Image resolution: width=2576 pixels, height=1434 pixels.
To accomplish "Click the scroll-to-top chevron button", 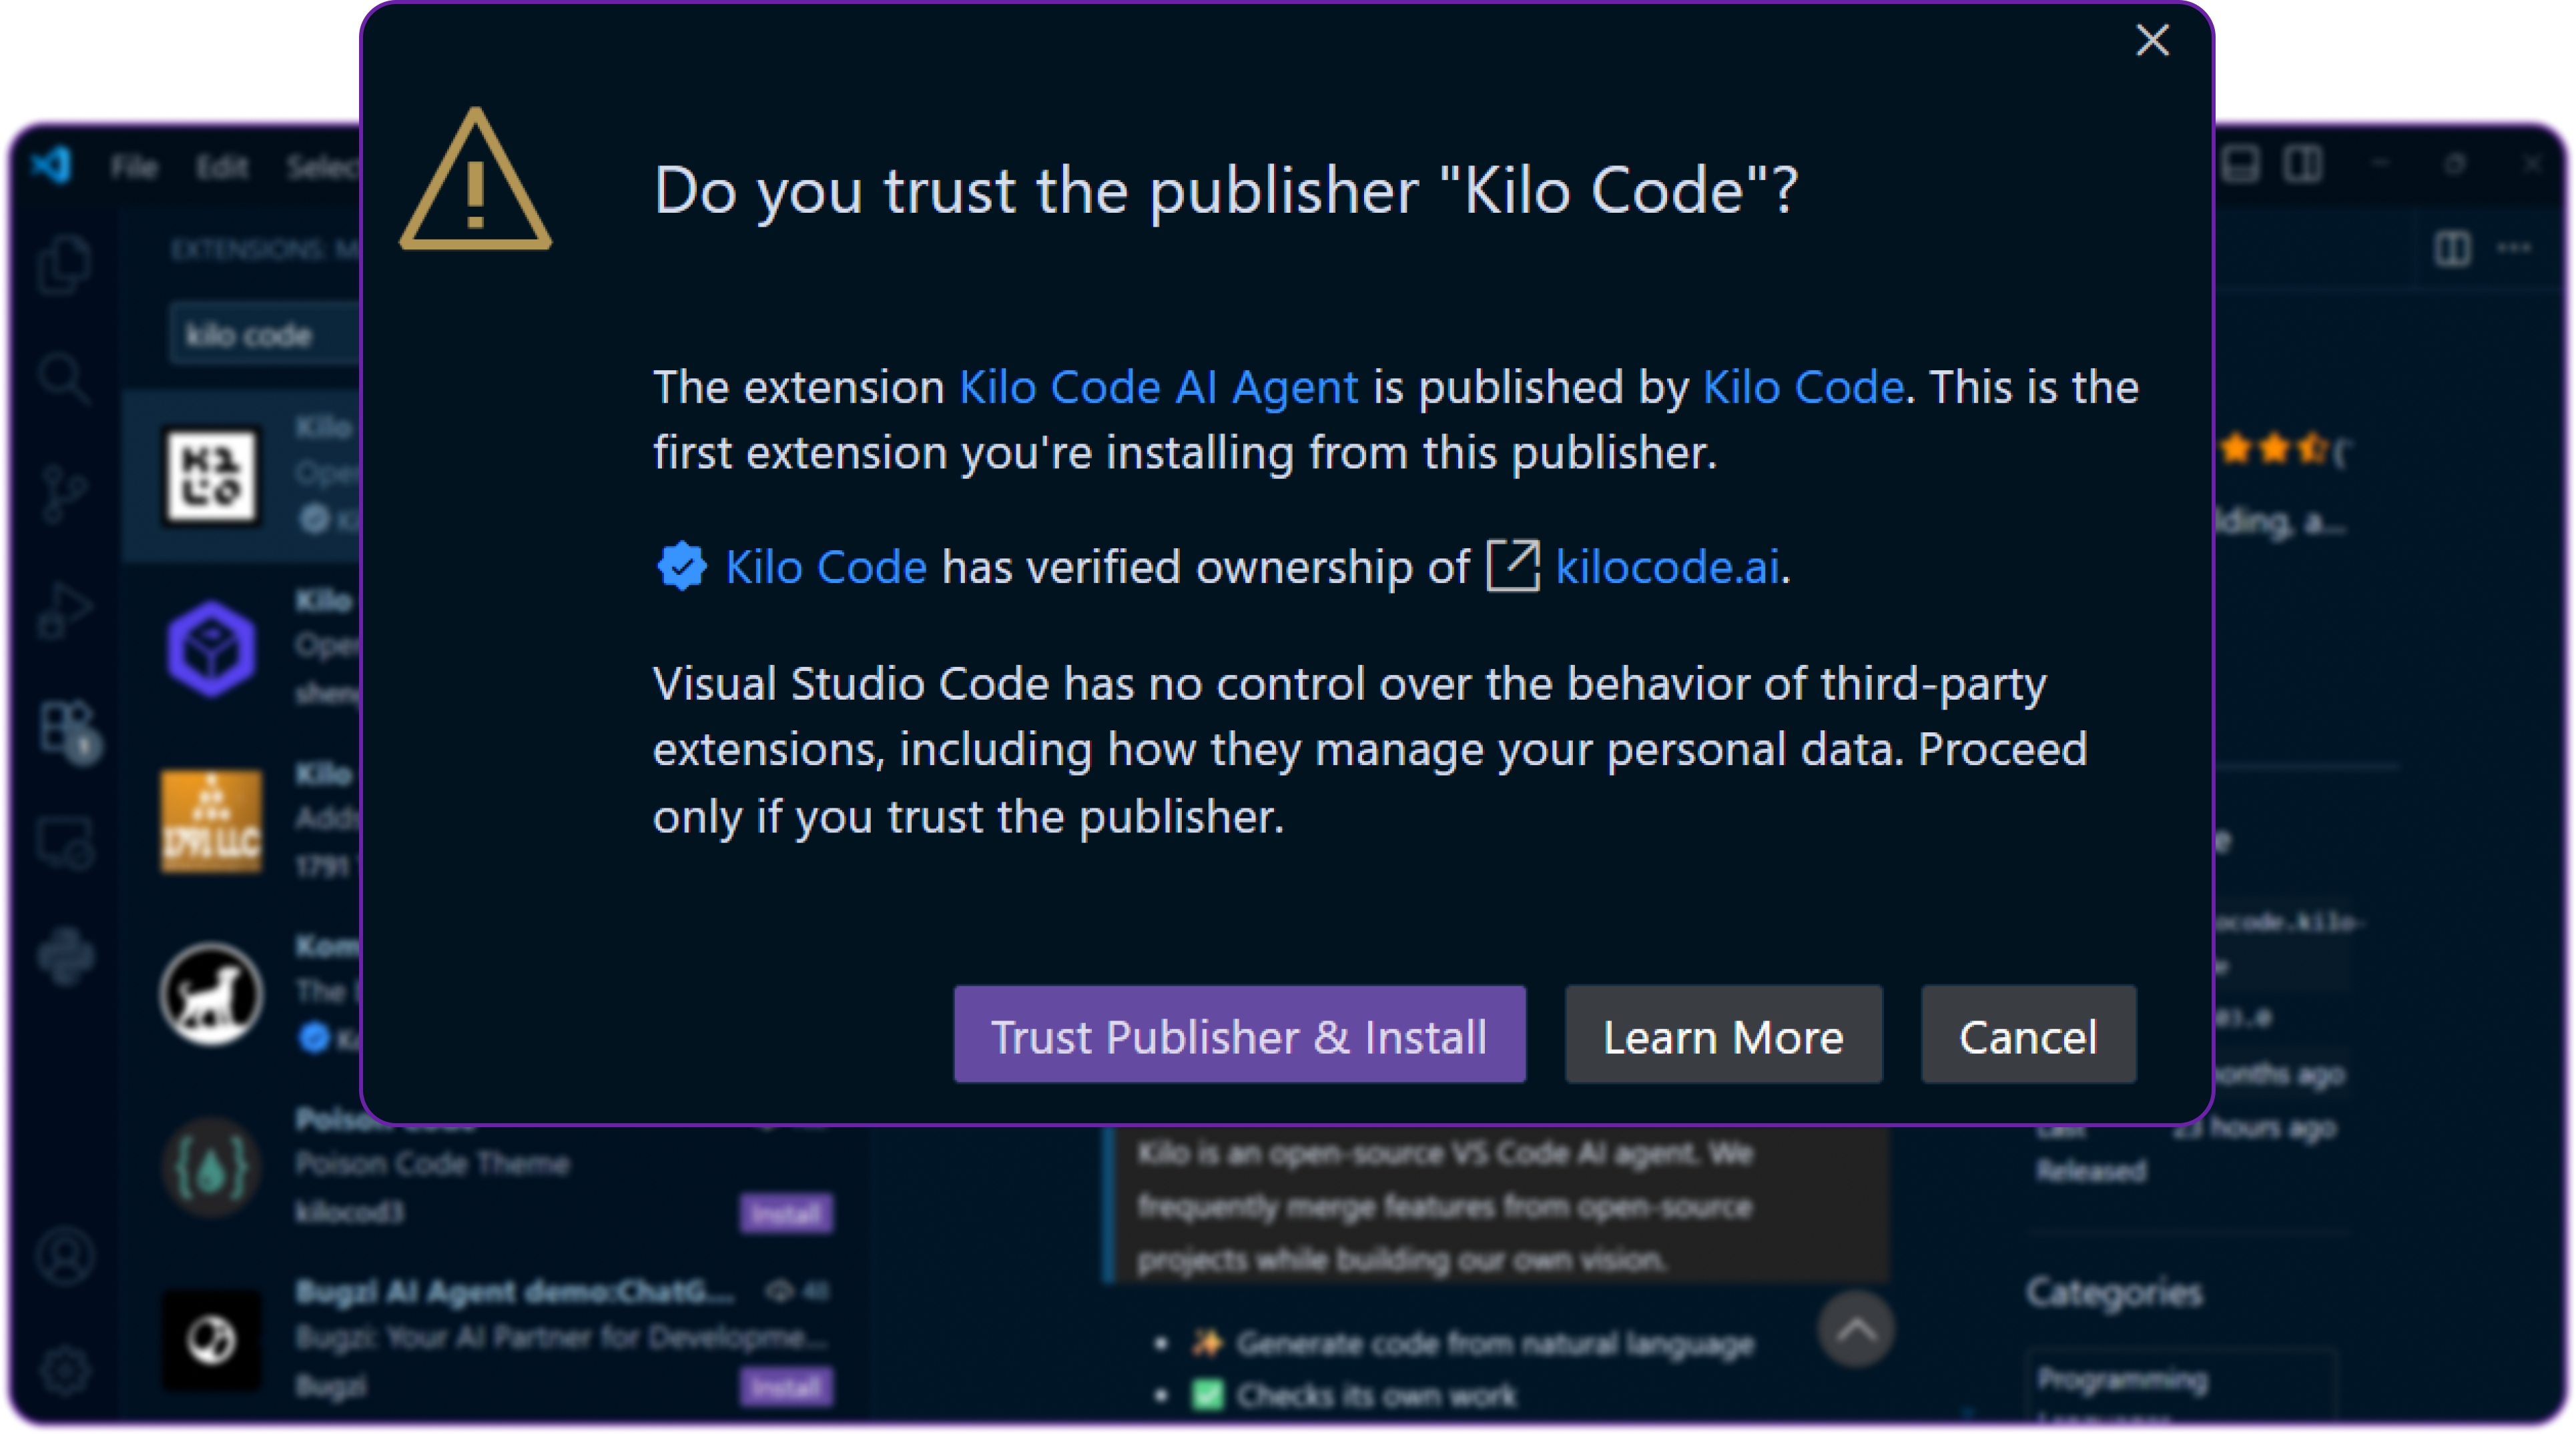I will [1857, 1329].
